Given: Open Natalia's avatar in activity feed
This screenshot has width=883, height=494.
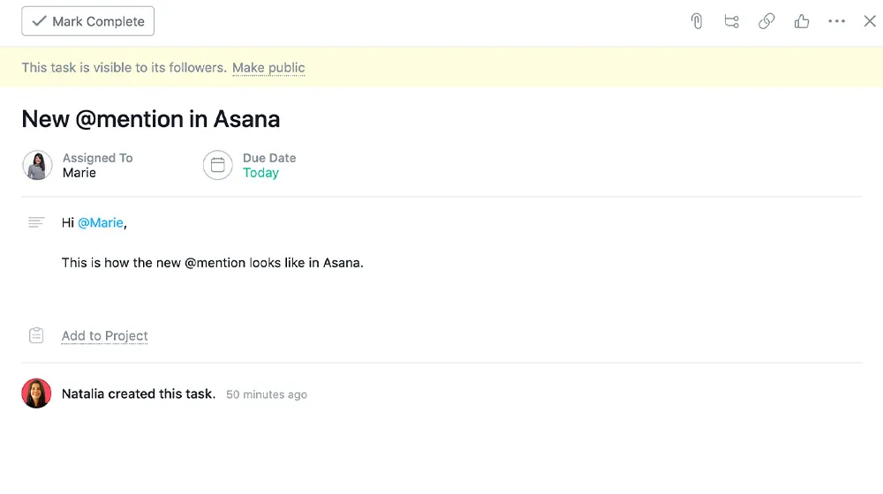Looking at the screenshot, I should click(36, 393).
